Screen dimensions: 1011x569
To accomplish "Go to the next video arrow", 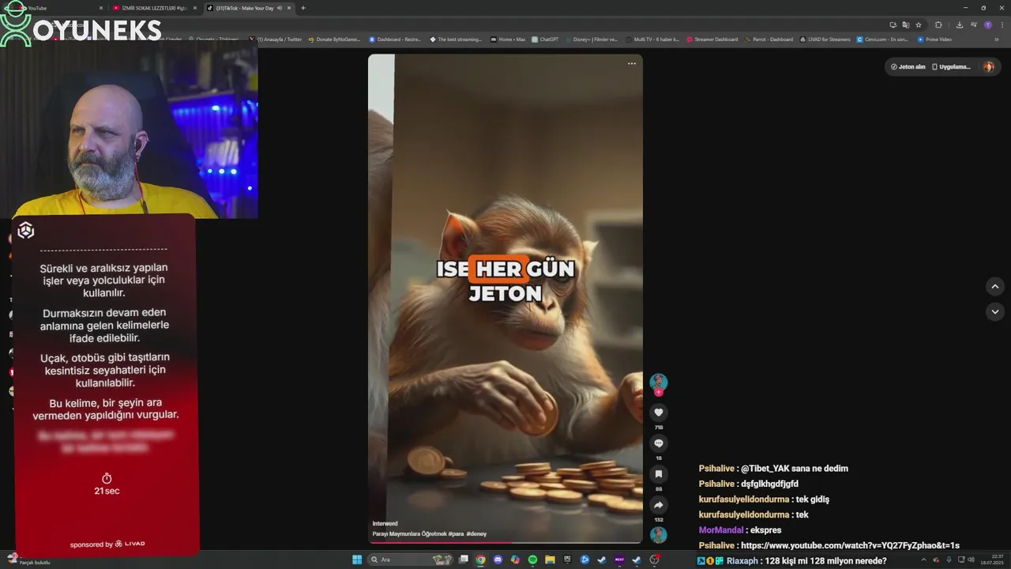I will click(995, 311).
